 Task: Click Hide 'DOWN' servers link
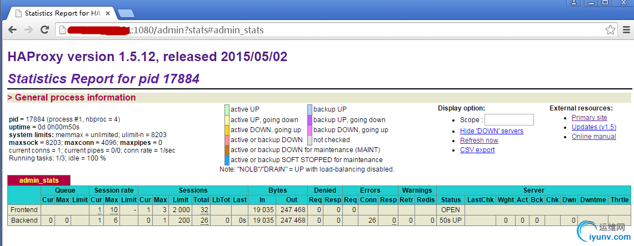[491, 131]
